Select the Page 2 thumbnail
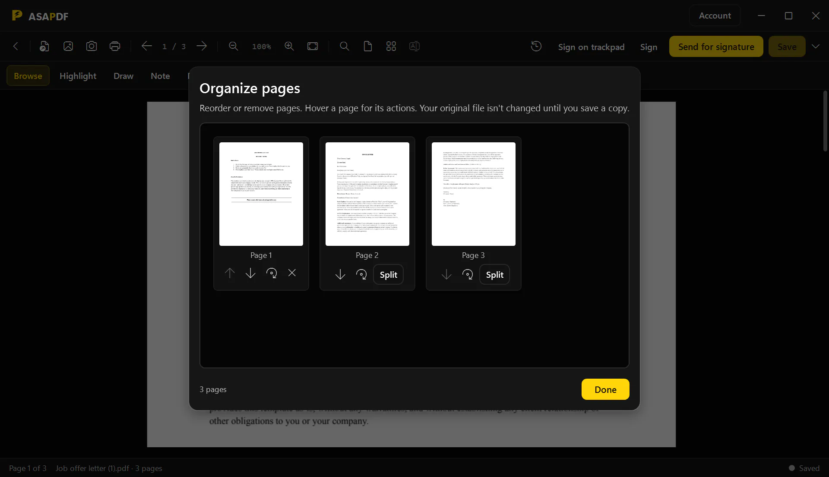 point(367,194)
